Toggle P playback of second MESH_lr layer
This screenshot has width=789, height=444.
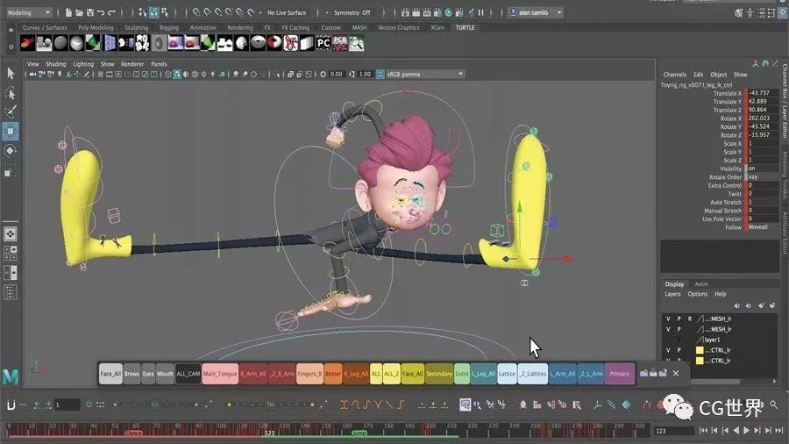[679, 329]
